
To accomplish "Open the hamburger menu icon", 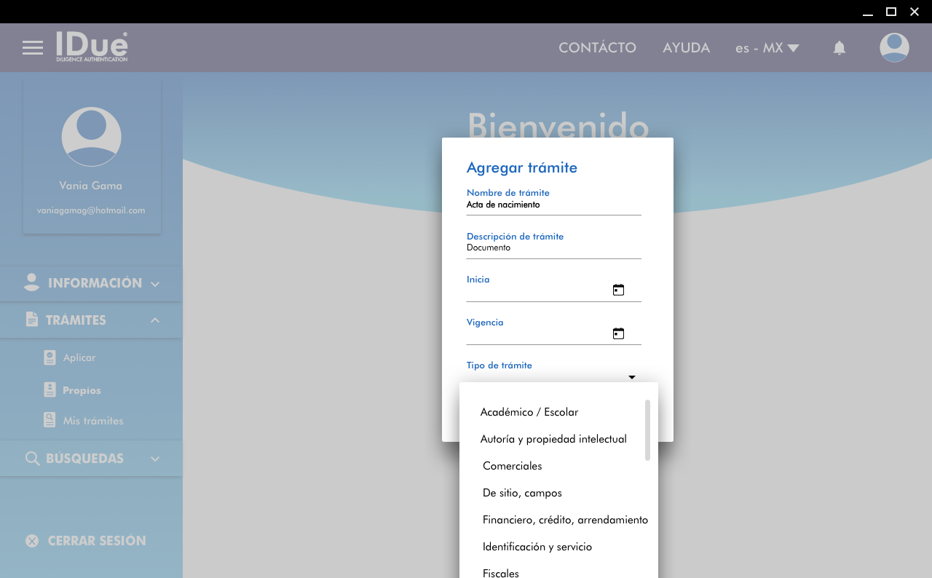I will (33, 48).
